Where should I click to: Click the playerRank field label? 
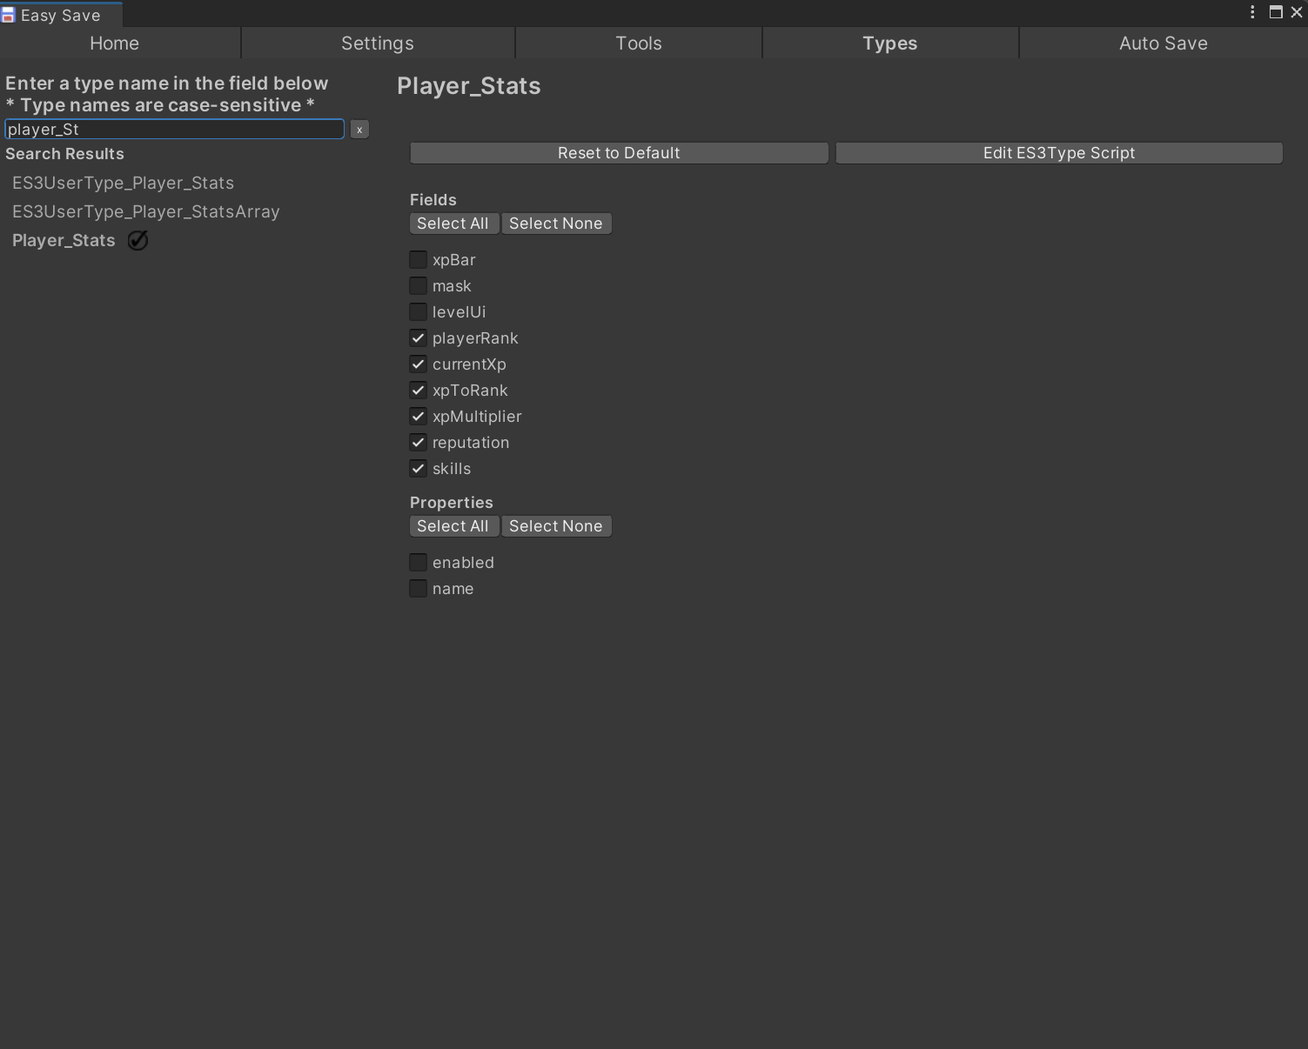(475, 338)
